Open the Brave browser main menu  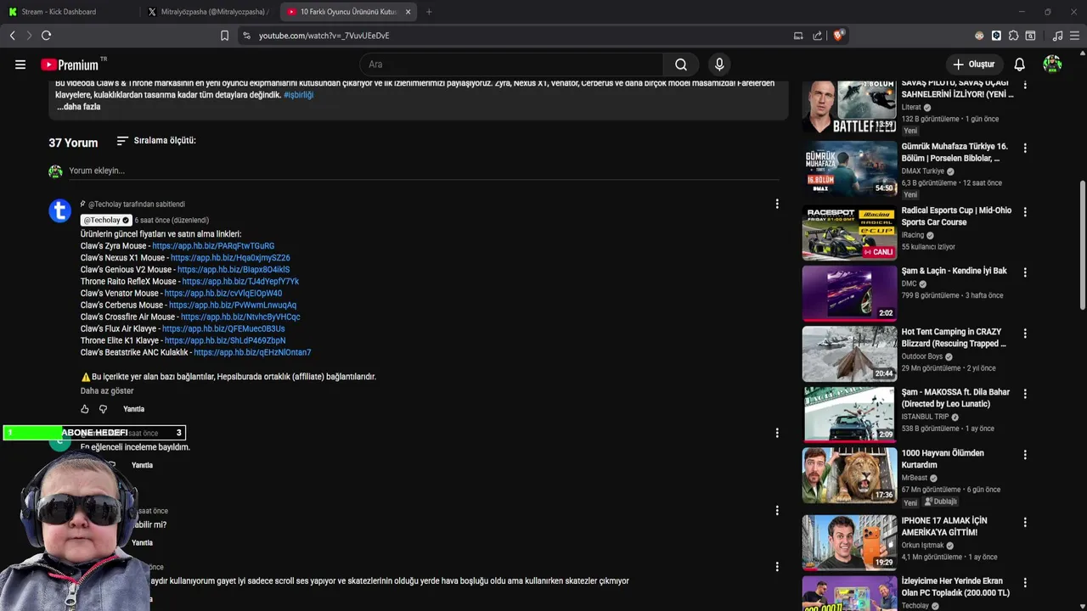1074,36
